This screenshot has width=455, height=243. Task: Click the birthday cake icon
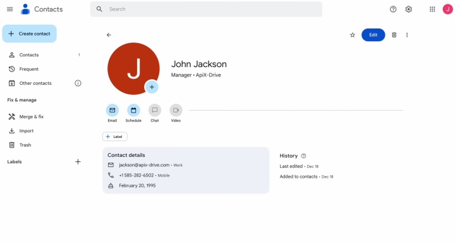(x=111, y=185)
